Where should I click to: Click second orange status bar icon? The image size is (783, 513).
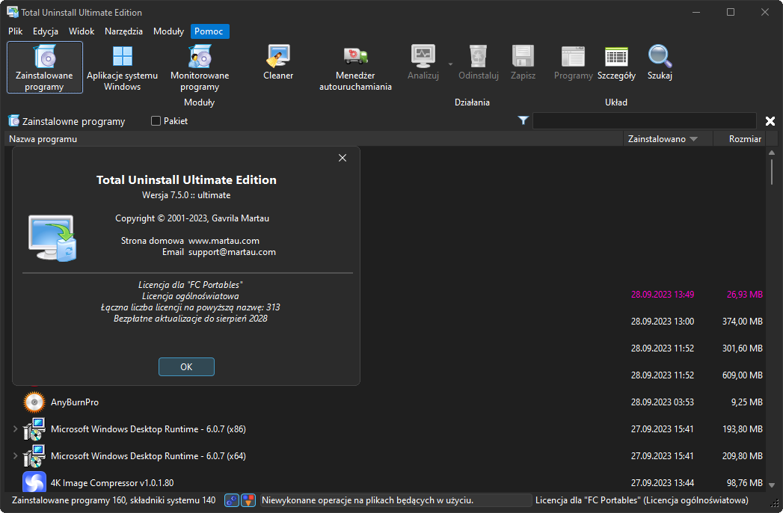pyautogui.click(x=248, y=500)
